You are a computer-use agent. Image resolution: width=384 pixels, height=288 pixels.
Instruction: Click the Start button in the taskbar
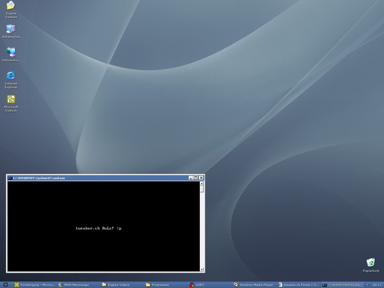click(5, 285)
